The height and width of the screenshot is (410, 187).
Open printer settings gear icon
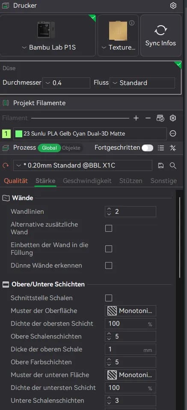point(173,6)
